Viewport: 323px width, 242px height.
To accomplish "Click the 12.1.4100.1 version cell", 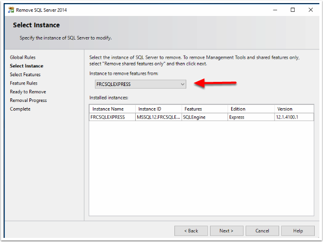I will [294, 117].
